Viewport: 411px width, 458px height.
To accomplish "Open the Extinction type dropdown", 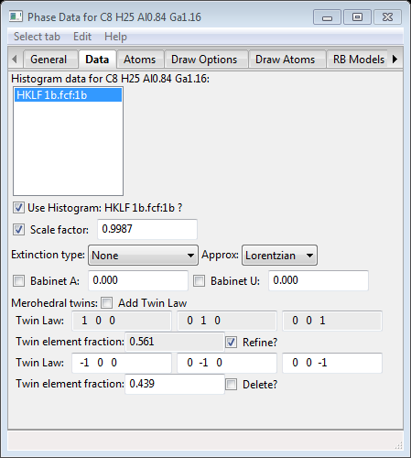I will click(143, 255).
